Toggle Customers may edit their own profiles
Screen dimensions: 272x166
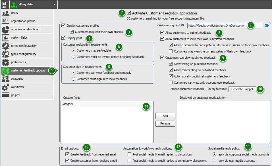coord(72,31)
